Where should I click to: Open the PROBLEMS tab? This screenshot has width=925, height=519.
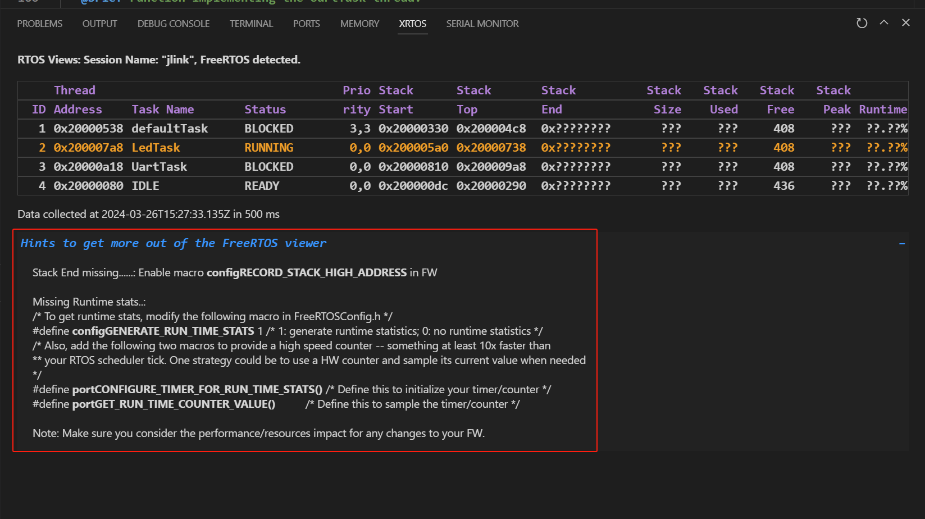[40, 24]
